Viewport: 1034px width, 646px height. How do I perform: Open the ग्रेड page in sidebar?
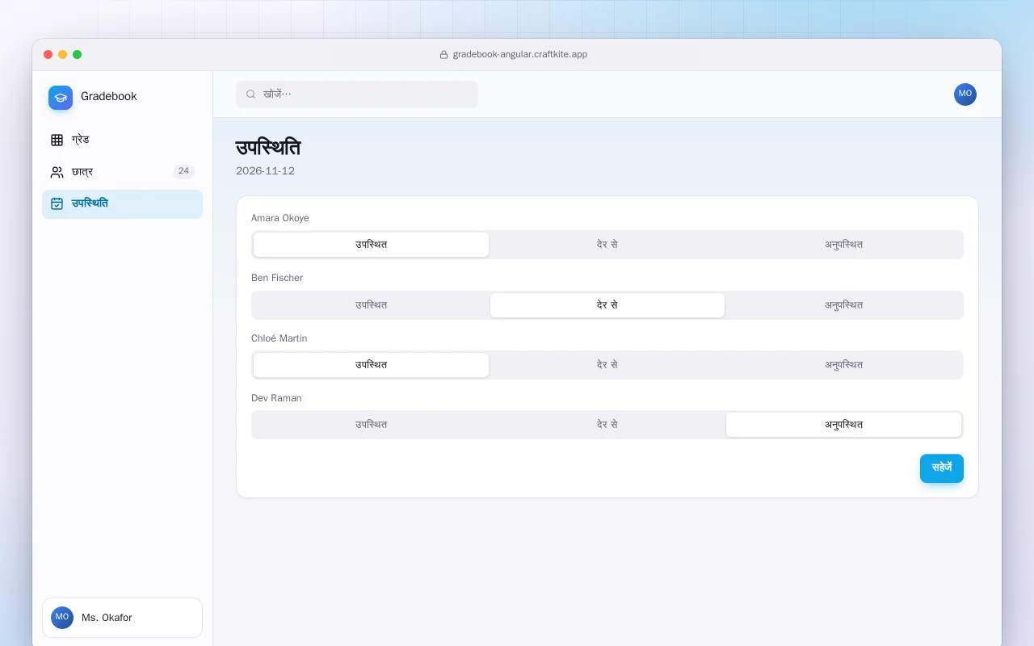tap(122, 140)
